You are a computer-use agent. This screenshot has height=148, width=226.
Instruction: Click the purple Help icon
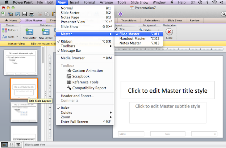coord(120,14)
